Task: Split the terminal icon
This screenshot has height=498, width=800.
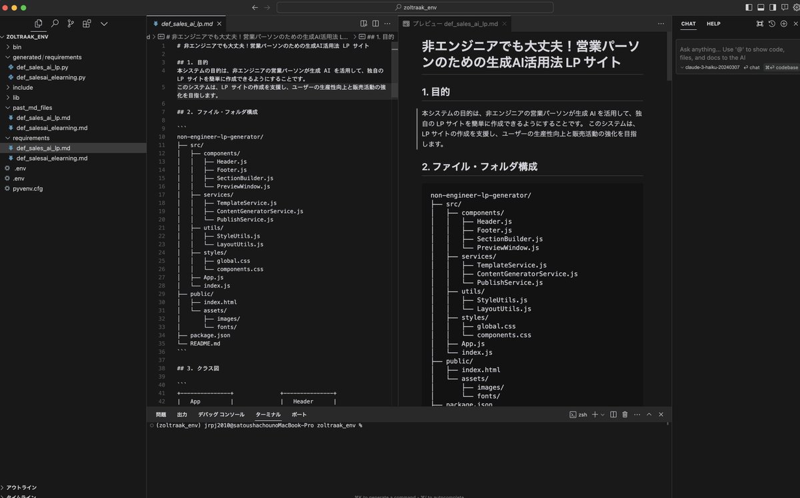Action: [613, 414]
